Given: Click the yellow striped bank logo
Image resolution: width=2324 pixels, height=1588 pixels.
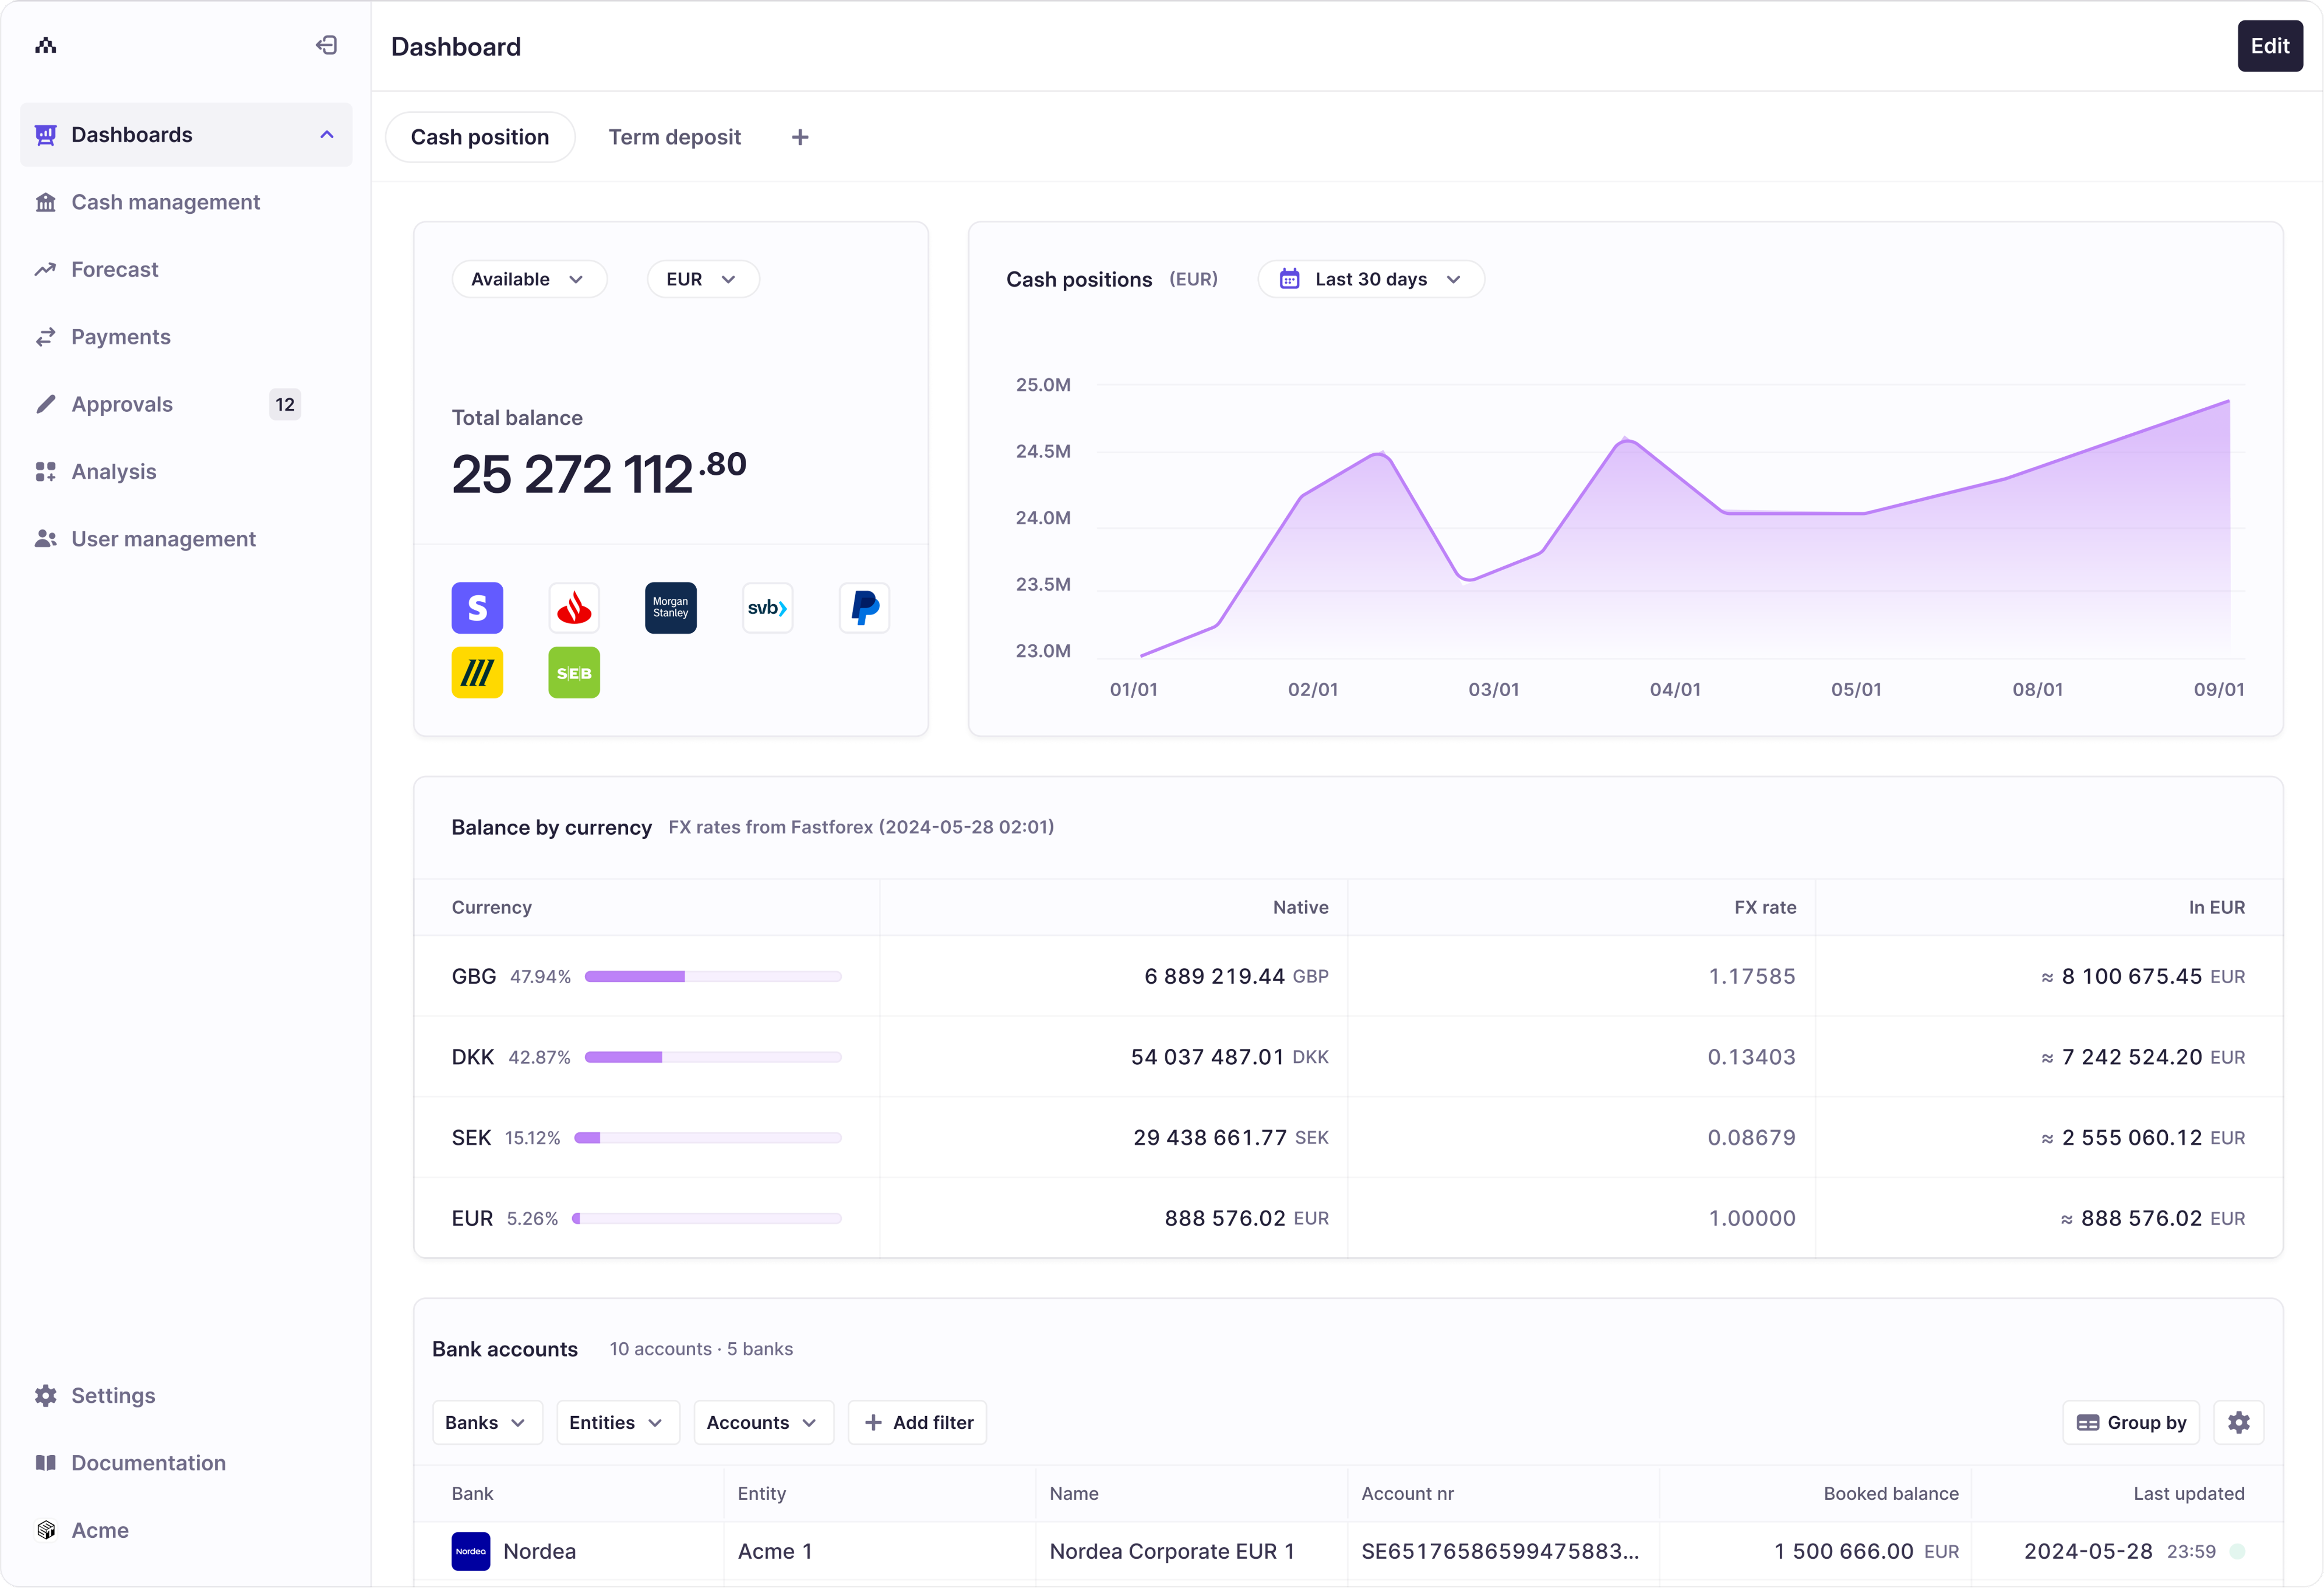Looking at the screenshot, I should [477, 673].
